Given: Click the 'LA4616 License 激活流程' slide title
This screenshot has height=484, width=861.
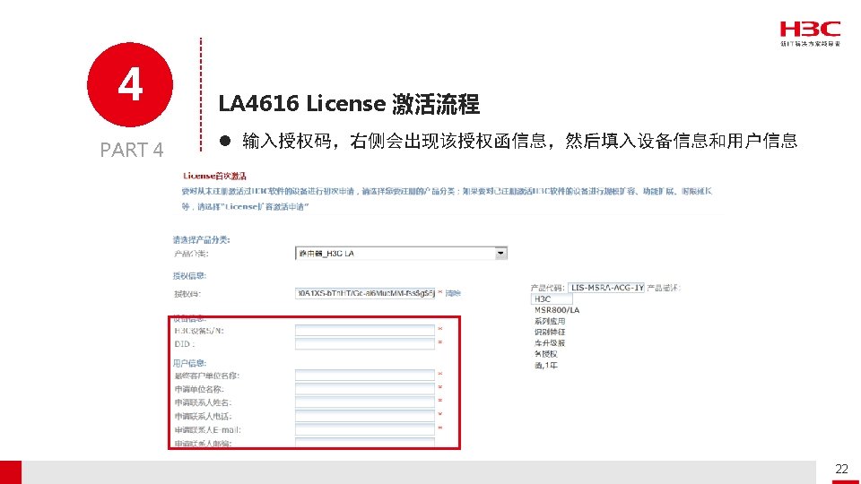Looking at the screenshot, I should coord(349,104).
